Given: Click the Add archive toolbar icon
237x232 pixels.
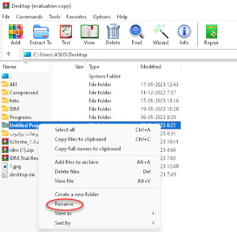Looking at the screenshot, I should pos(16,32).
